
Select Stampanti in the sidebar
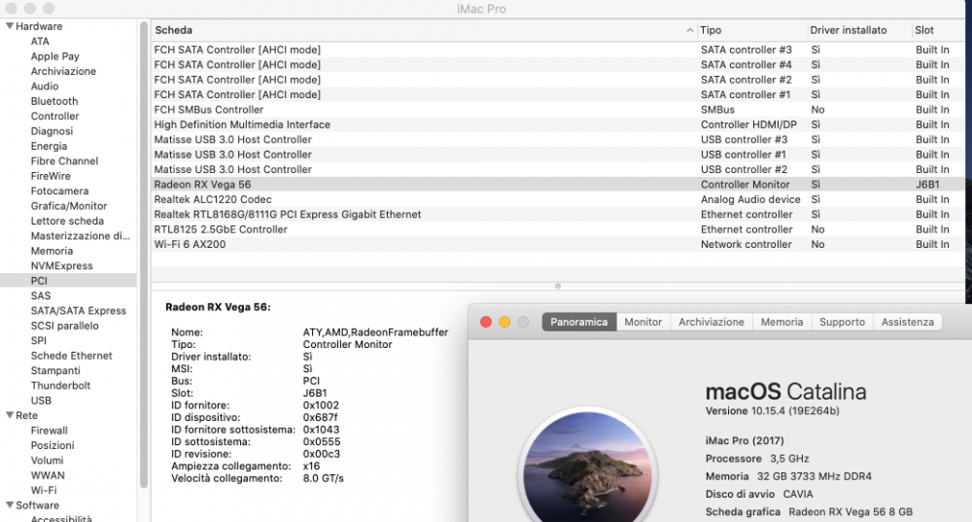[x=55, y=370]
